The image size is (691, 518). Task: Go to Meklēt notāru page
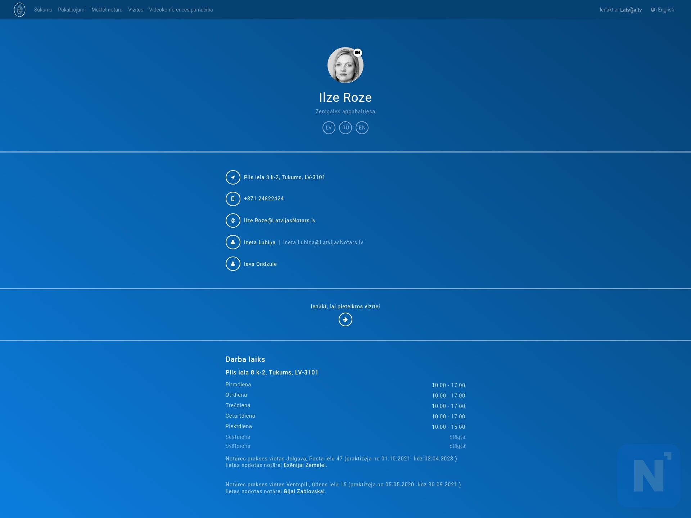click(x=107, y=10)
